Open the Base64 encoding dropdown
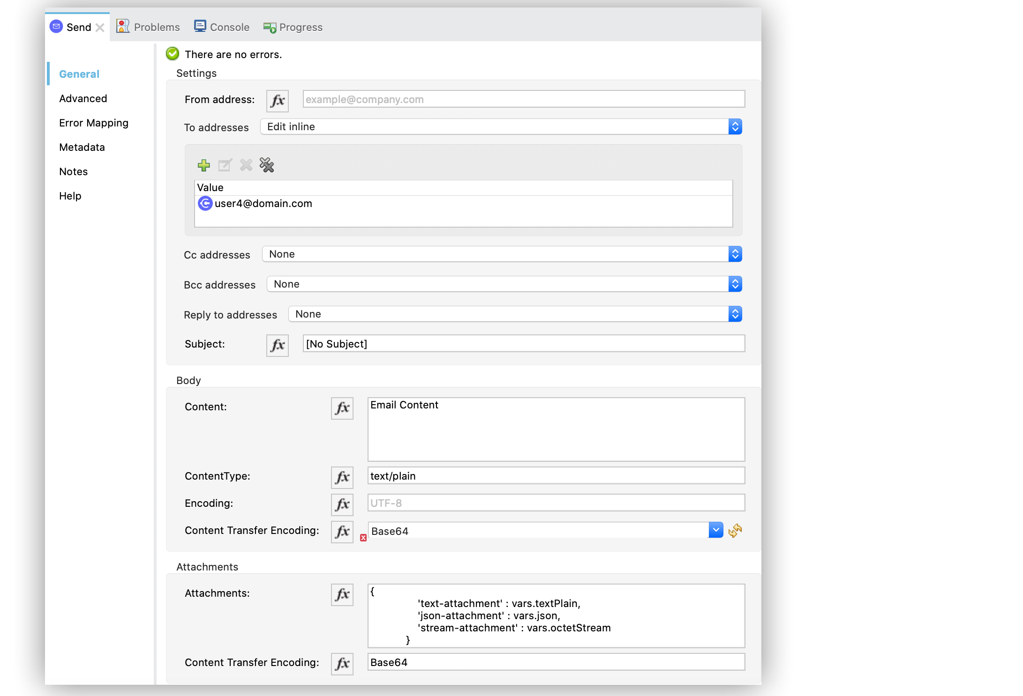 tap(716, 530)
